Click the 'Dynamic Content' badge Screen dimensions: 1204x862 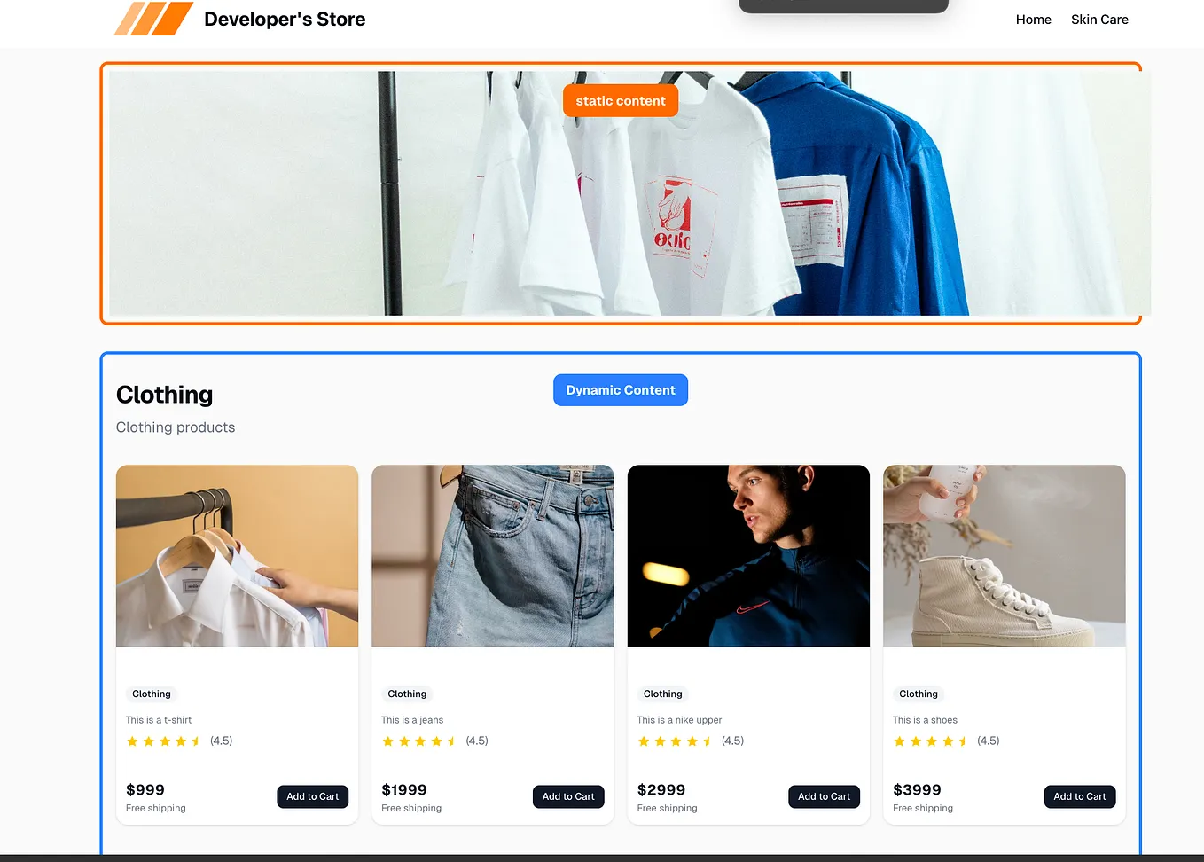coord(620,389)
